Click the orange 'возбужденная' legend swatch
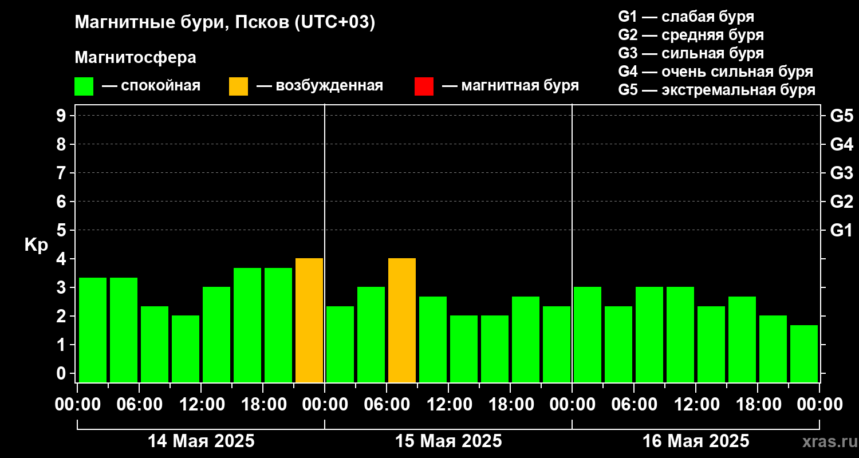This screenshot has height=458, width=859. pos(238,86)
